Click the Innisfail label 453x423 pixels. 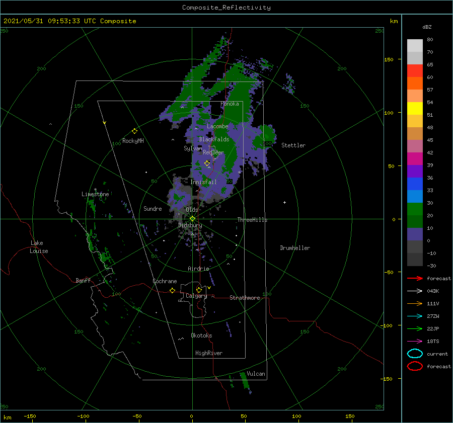click(203, 182)
